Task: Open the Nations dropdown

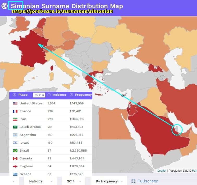Action: pyautogui.click(x=41, y=181)
